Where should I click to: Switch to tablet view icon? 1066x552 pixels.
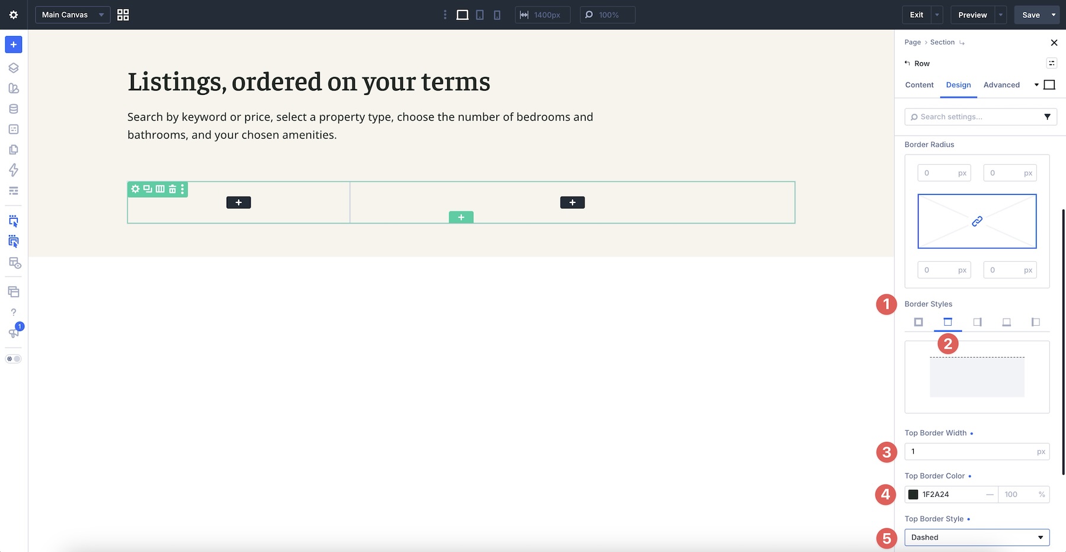(480, 15)
